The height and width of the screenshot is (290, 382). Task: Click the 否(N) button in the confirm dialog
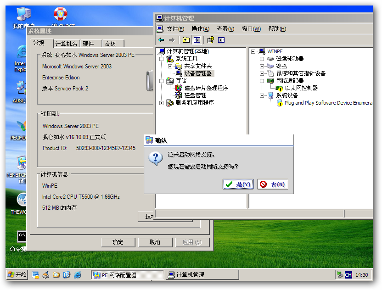[272, 184]
